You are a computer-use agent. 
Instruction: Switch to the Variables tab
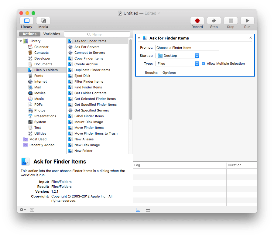(x=51, y=34)
